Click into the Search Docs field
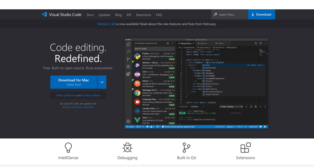 230,14
